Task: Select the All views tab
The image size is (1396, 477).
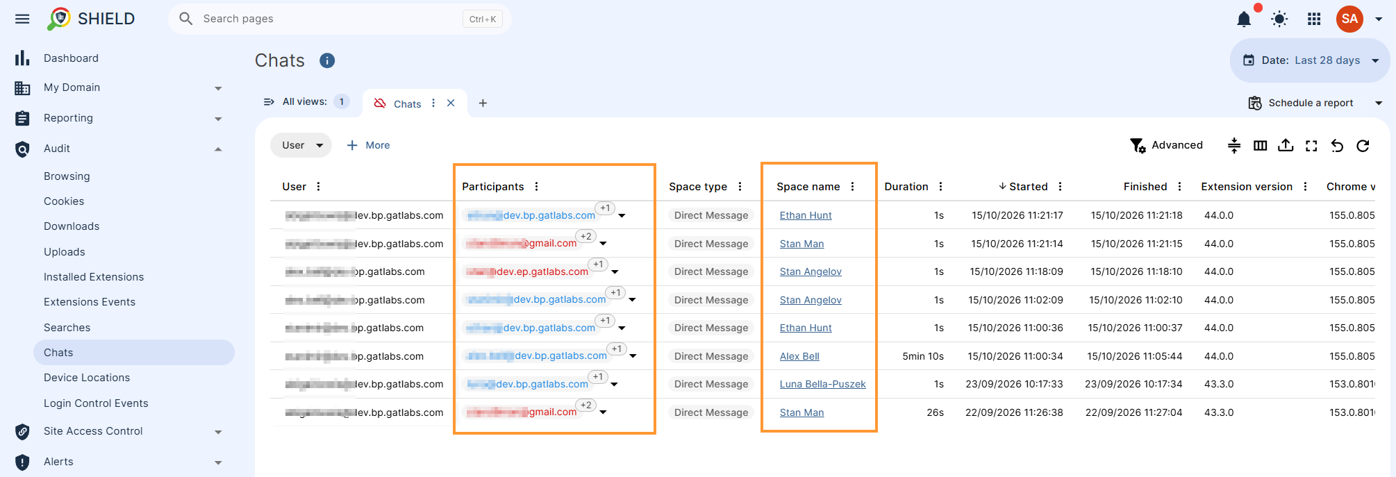Action: (x=306, y=102)
